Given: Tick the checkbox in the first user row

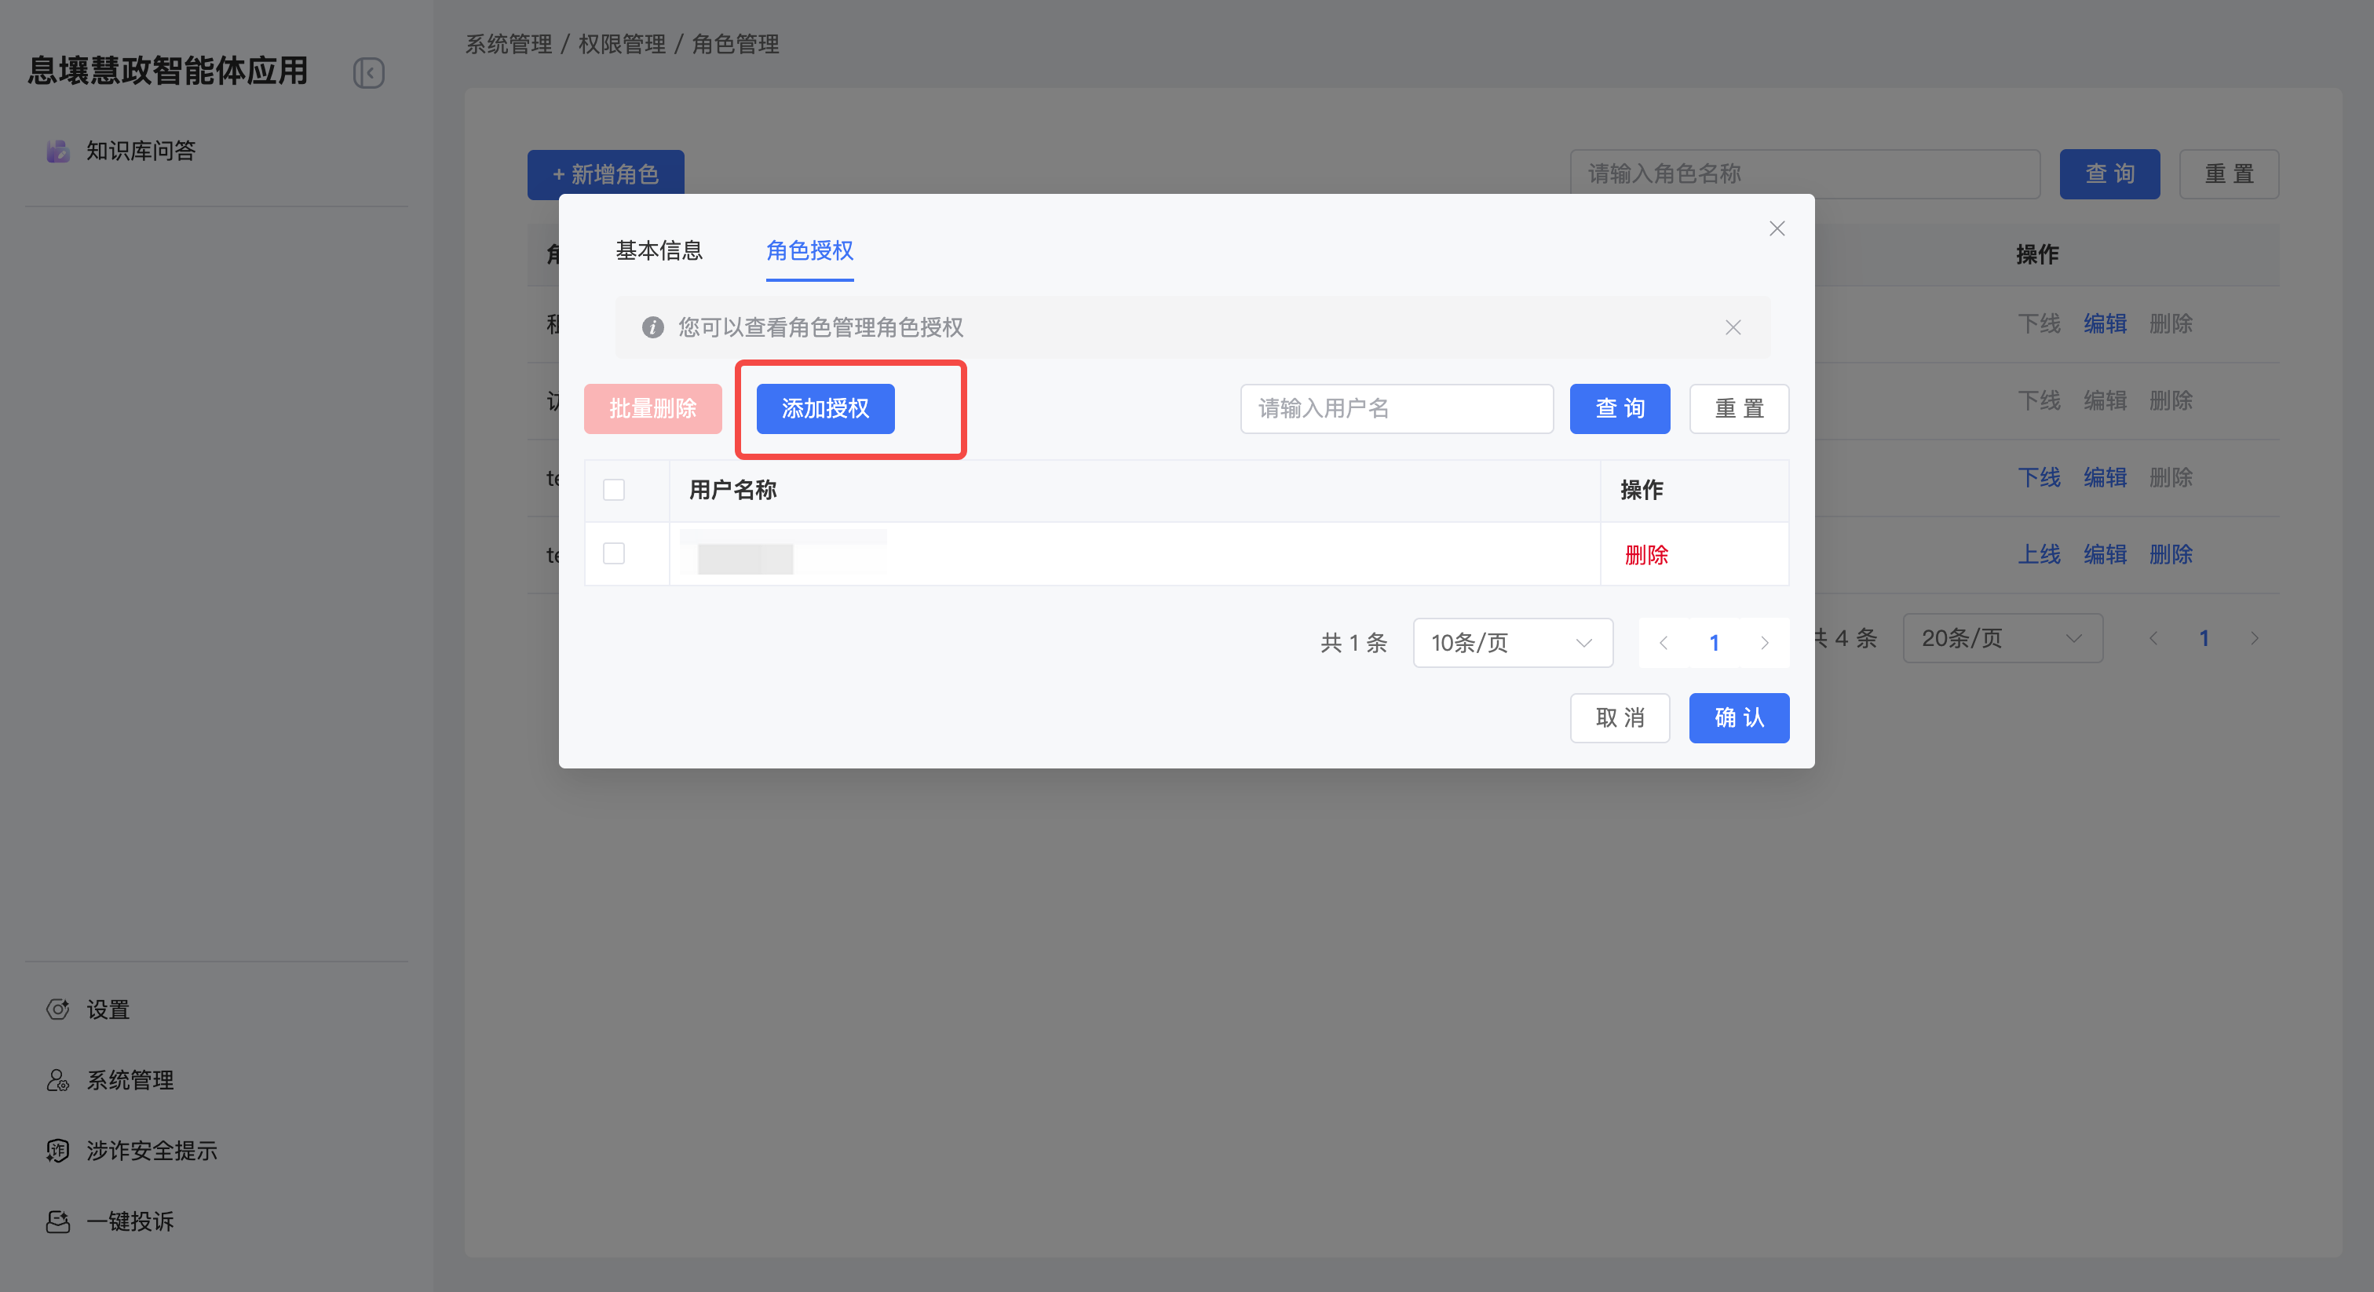Looking at the screenshot, I should click(x=614, y=553).
